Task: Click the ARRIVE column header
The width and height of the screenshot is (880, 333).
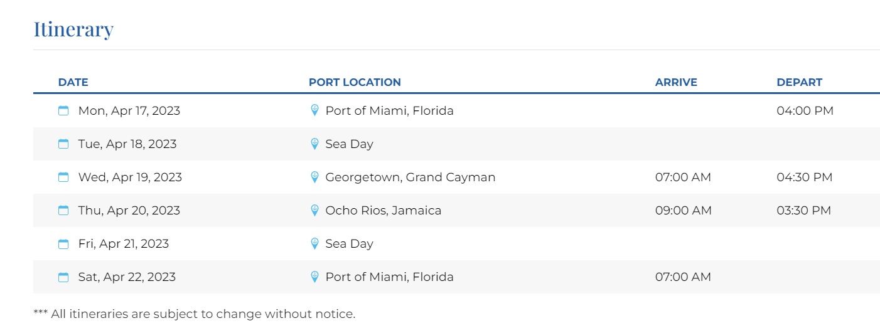Action: tap(676, 82)
